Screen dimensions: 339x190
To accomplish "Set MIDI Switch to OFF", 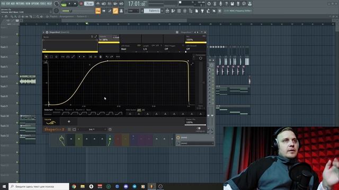I will coord(139,110).
